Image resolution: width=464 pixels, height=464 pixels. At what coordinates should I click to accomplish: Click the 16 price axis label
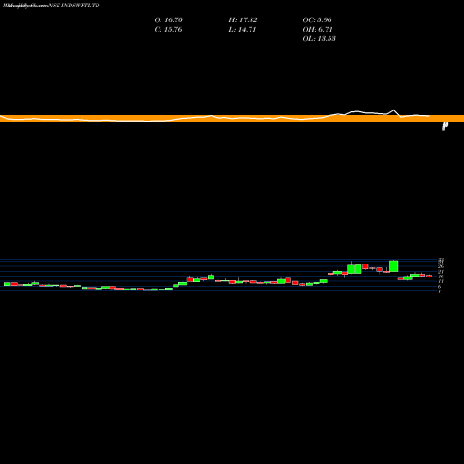441,277
